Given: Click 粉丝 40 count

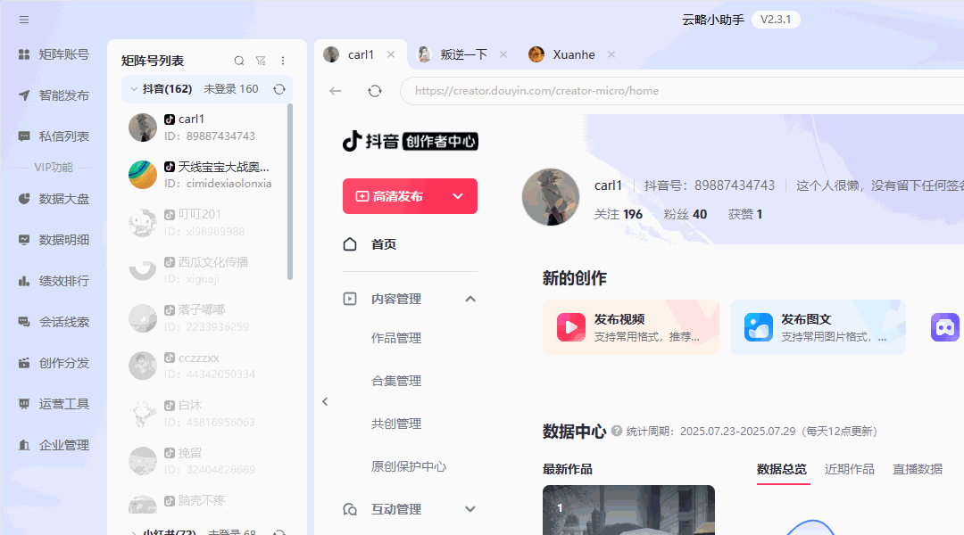Looking at the screenshot, I should (686, 214).
